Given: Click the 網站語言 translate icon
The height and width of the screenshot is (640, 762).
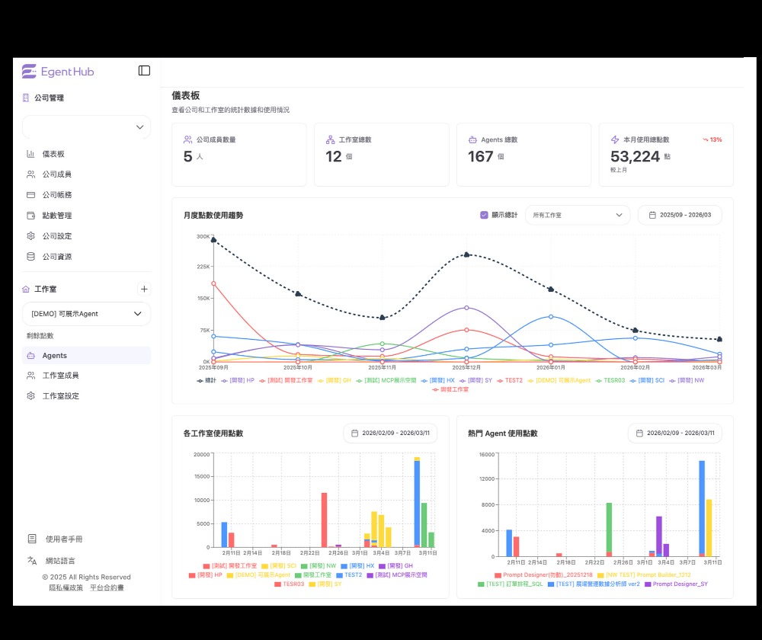Looking at the screenshot, I should (32, 560).
